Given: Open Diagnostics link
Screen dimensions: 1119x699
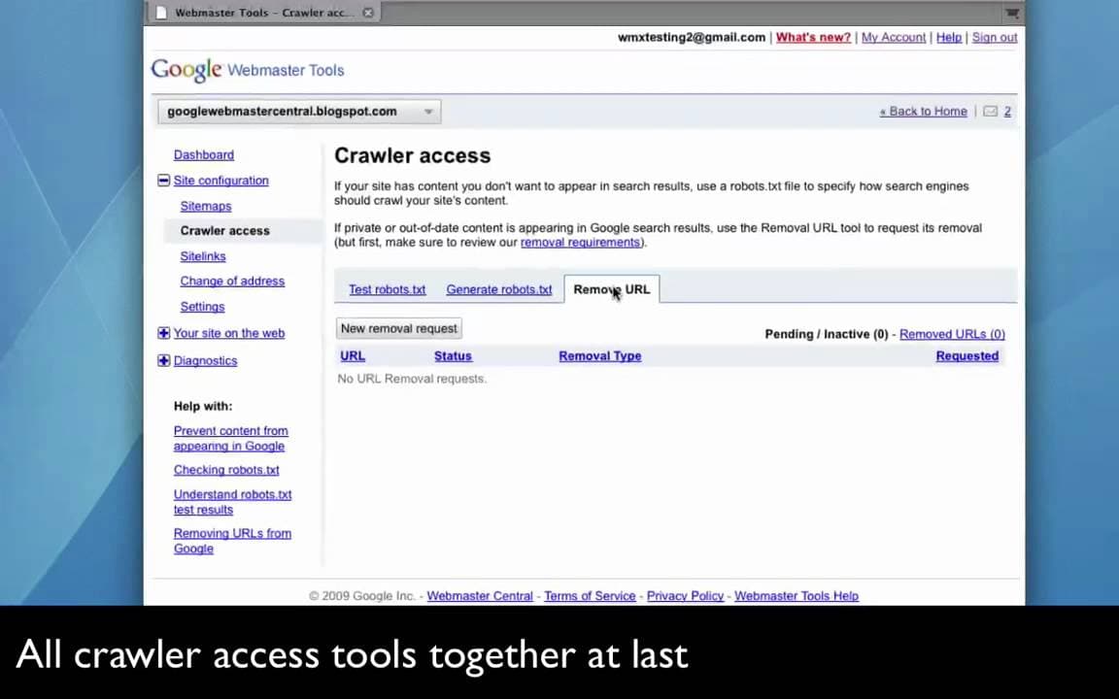Looking at the screenshot, I should click(206, 360).
